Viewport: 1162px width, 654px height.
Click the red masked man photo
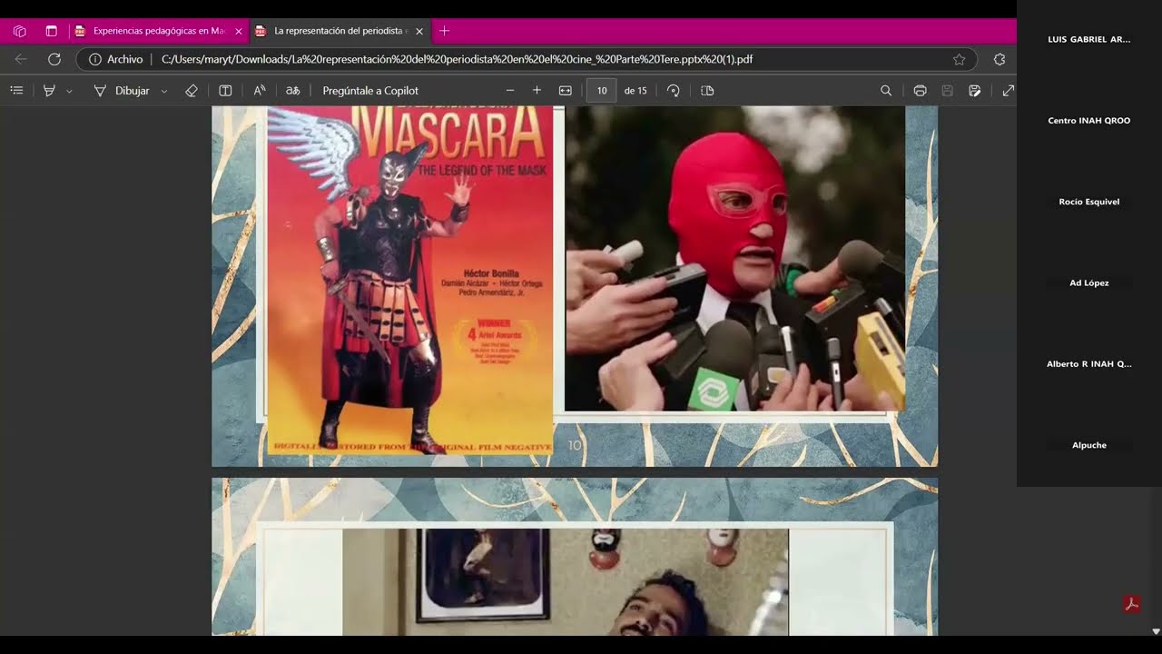(734, 259)
